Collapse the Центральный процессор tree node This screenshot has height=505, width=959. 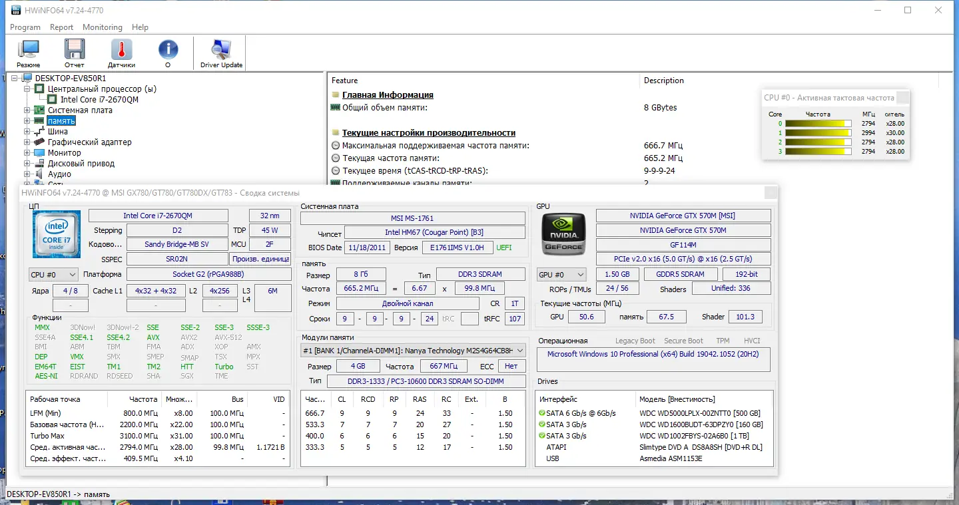(27, 89)
